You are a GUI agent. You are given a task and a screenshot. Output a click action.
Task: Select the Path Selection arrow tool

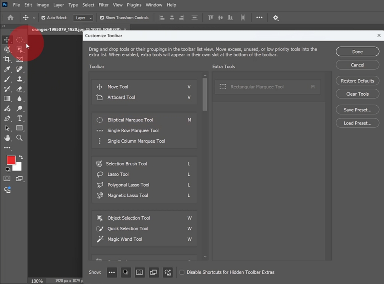tap(7, 128)
